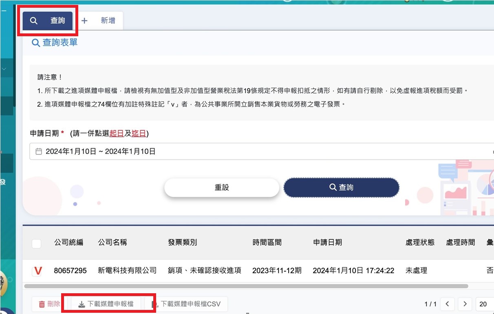
Task: Open the 新增 tab
Action: (x=101, y=20)
